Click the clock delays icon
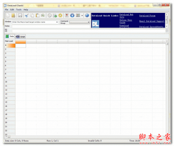 [x=49, y=15]
